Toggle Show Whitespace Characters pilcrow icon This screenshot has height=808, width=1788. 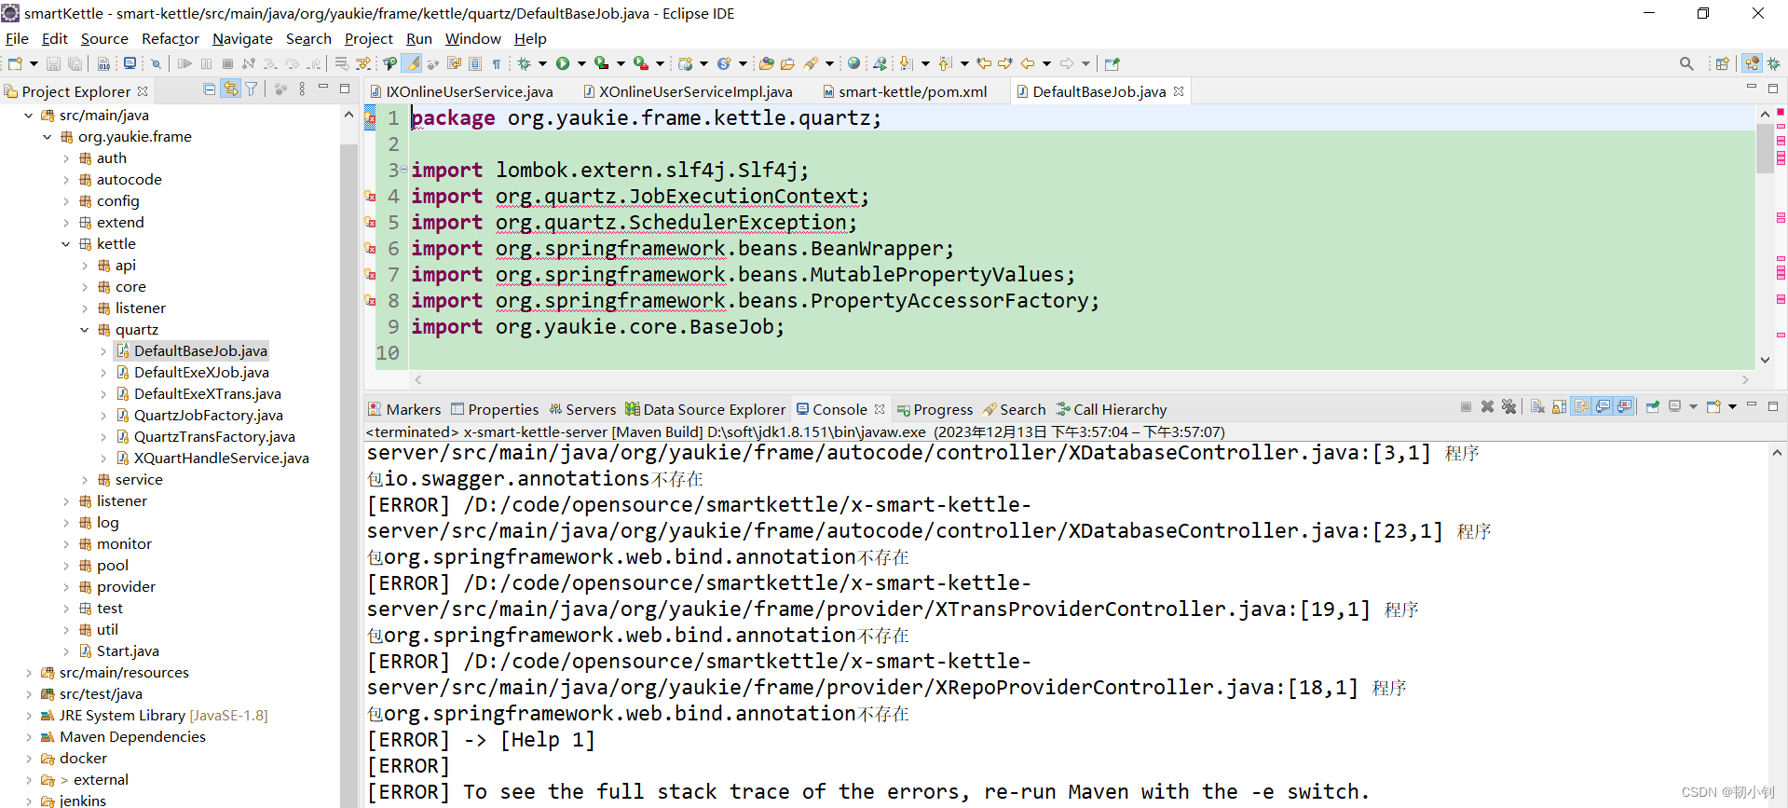(x=497, y=63)
